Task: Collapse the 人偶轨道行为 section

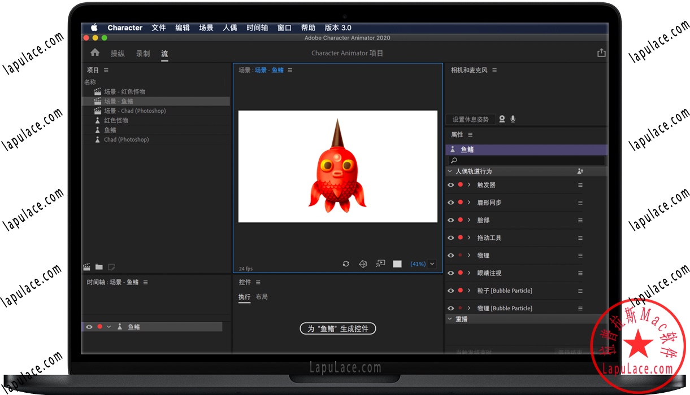Action: click(450, 171)
